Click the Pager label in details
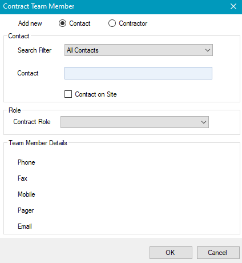 pos(26,210)
